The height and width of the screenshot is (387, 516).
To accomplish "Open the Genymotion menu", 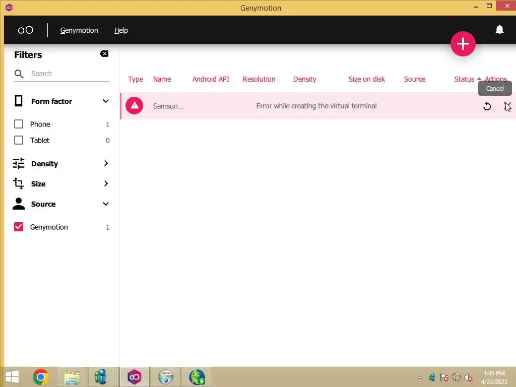I will pyautogui.click(x=79, y=30).
